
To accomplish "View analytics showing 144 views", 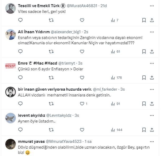I will pyautogui.click(x=116, y=130).
